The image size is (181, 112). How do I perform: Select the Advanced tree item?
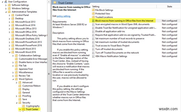[x=27, y=82]
